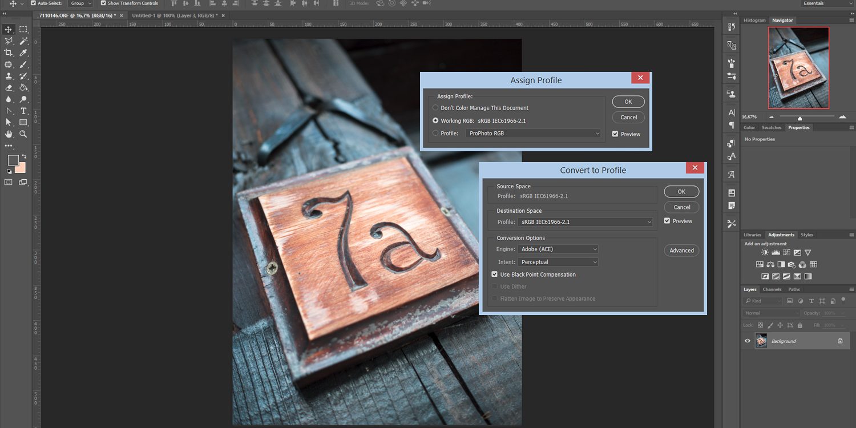Screen dimensions: 856x428
Task: Select the Crop tool
Action: [9, 53]
